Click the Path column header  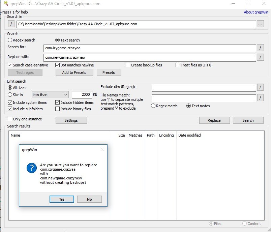[151, 135]
